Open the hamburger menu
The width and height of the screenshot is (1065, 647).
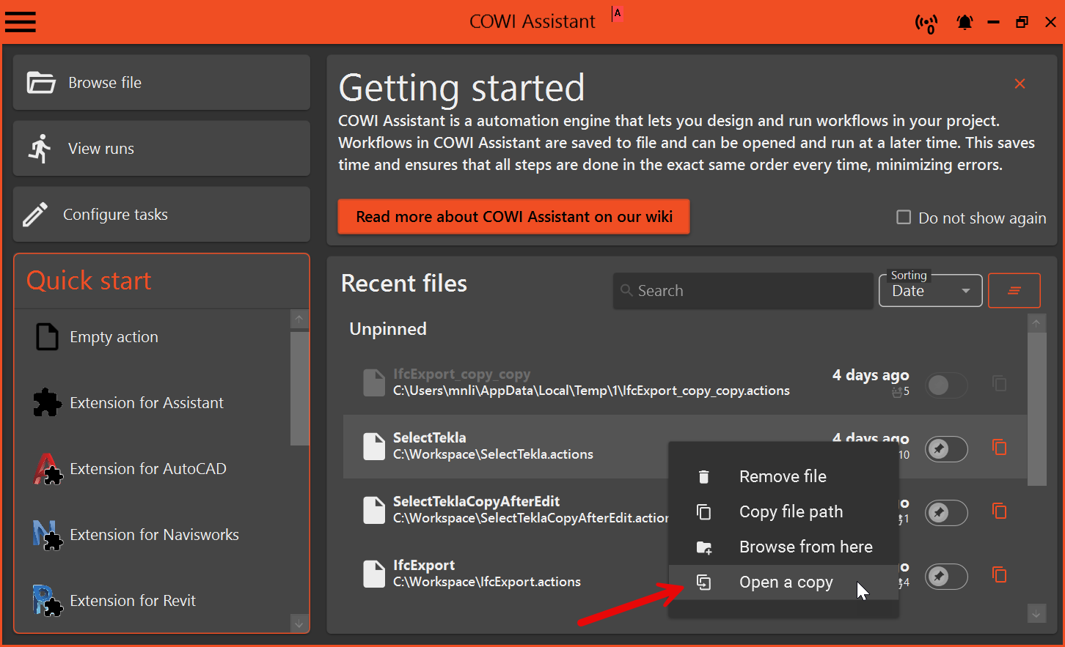20,22
